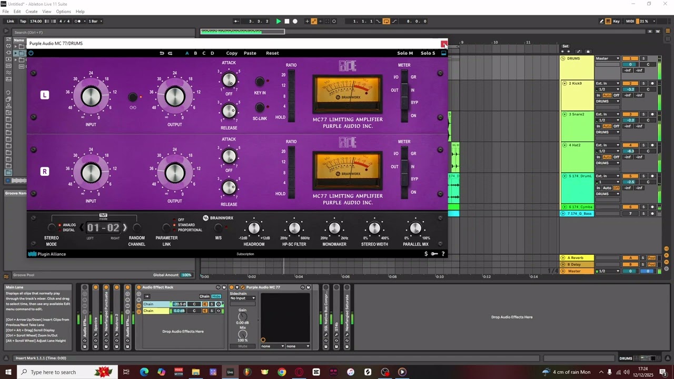Open the View menu
Image resolution: width=674 pixels, height=379 pixels.
pyautogui.click(x=47, y=12)
